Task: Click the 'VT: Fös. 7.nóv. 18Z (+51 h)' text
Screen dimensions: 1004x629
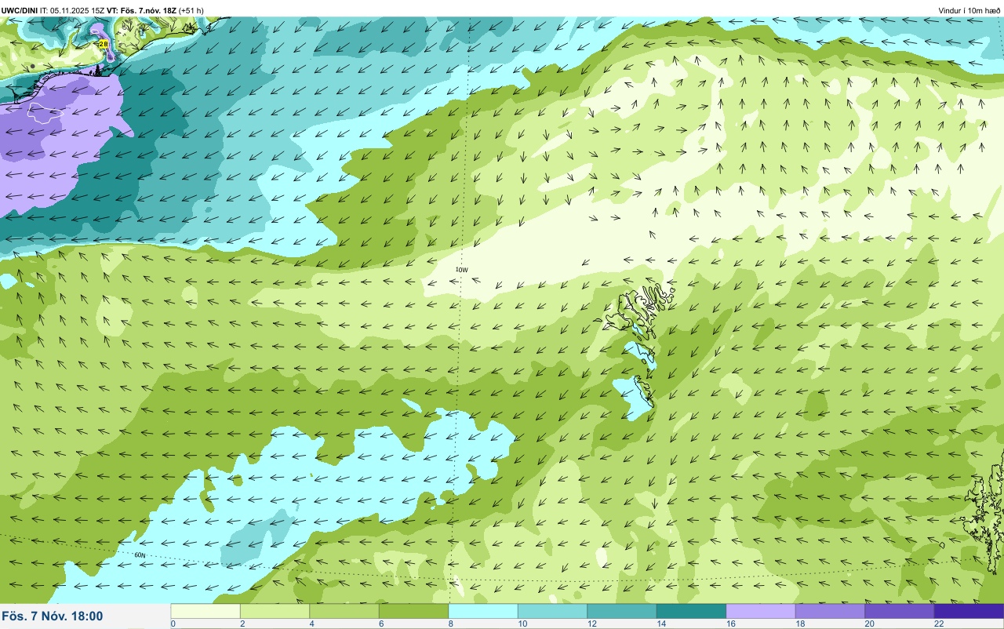Action: [156, 10]
